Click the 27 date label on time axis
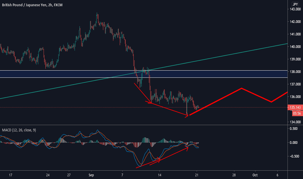The width and height of the screenshot is (303, 179). click(x=69, y=175)
